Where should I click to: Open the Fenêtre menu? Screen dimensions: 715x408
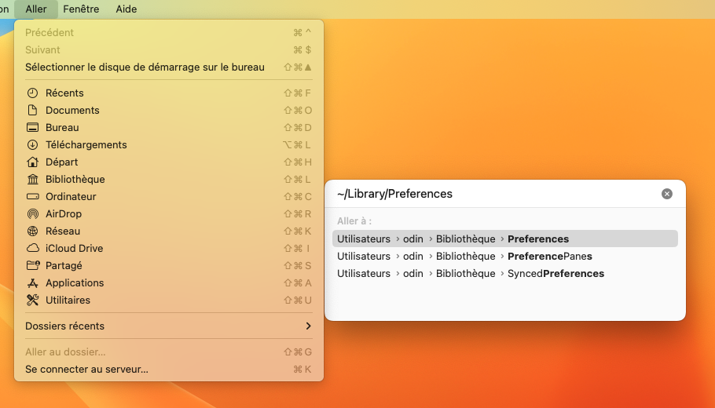point(81,9)
